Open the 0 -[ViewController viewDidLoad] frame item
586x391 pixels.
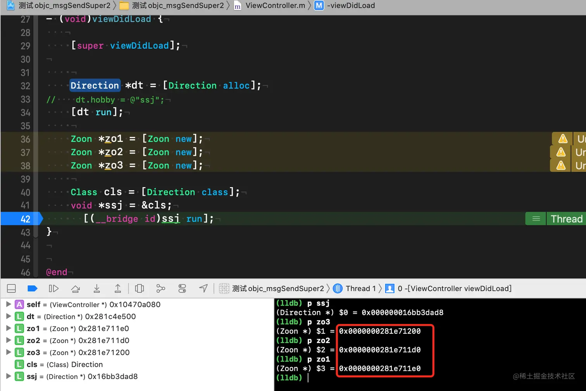point(455,289)
